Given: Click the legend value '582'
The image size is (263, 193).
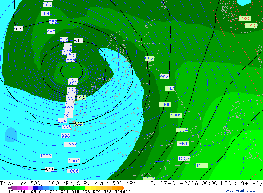Looking at the screenshot, I should pos(108,191).
